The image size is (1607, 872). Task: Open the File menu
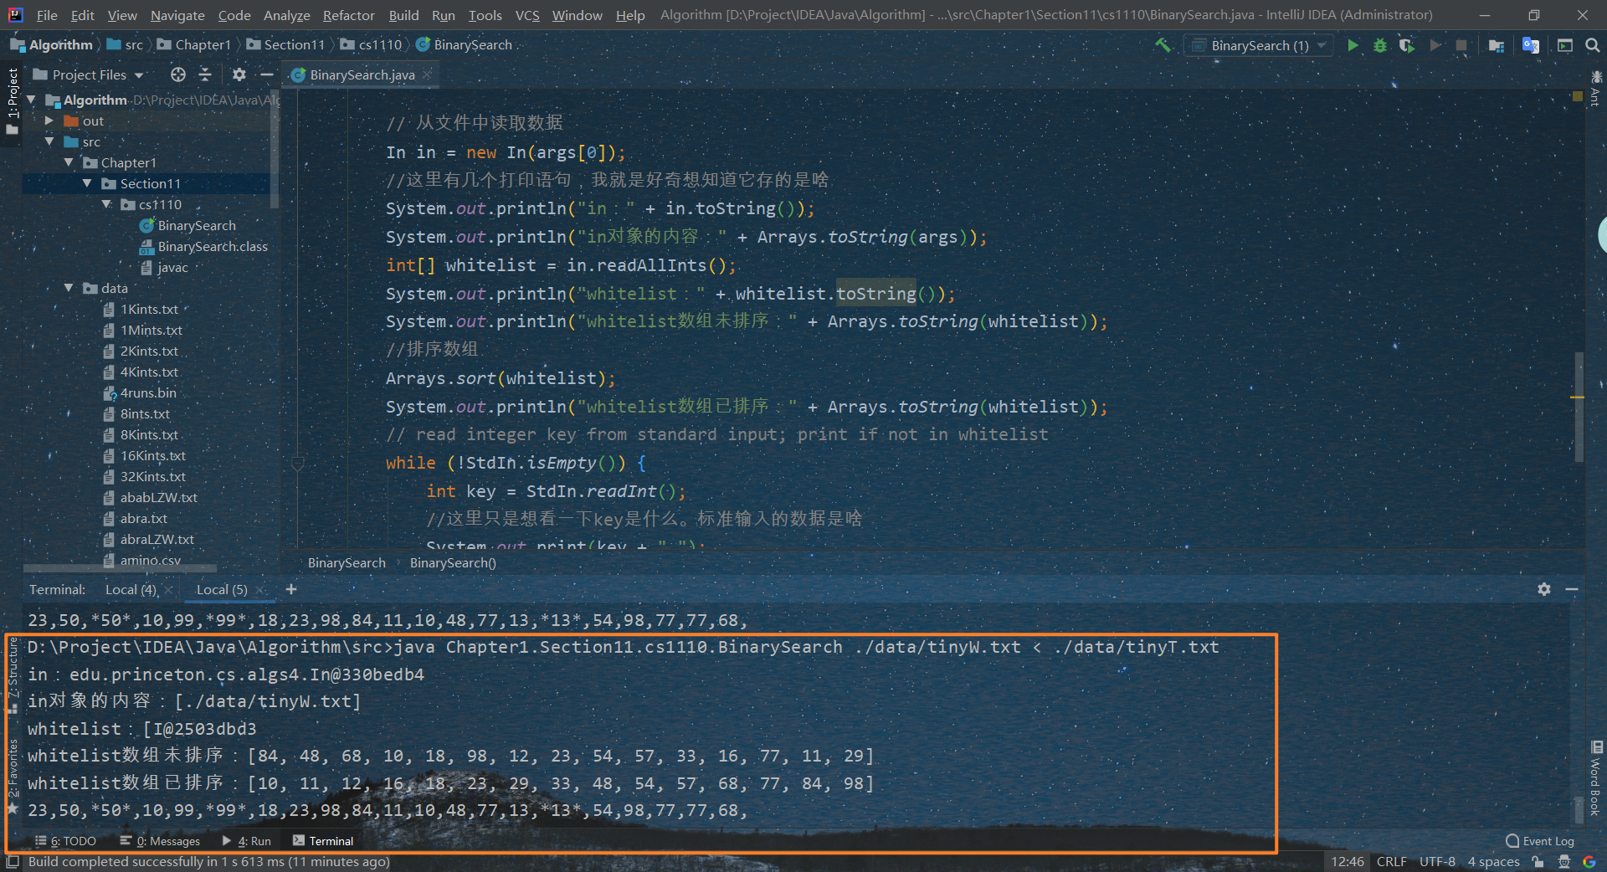(47, 15)
